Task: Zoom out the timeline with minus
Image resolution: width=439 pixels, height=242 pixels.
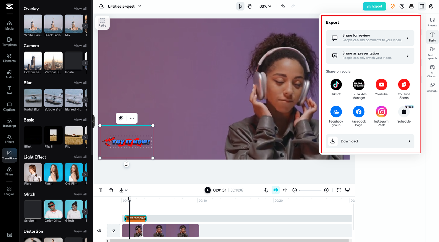Action: (295, 190)
